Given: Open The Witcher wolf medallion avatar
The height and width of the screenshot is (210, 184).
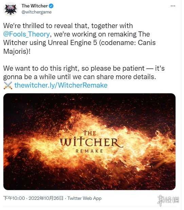Looking at the screenshot, I should point(11,9).
